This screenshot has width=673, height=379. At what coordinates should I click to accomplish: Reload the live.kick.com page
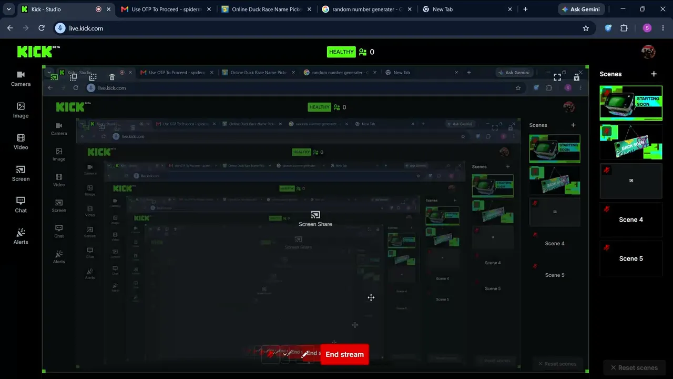click(42, 28)
